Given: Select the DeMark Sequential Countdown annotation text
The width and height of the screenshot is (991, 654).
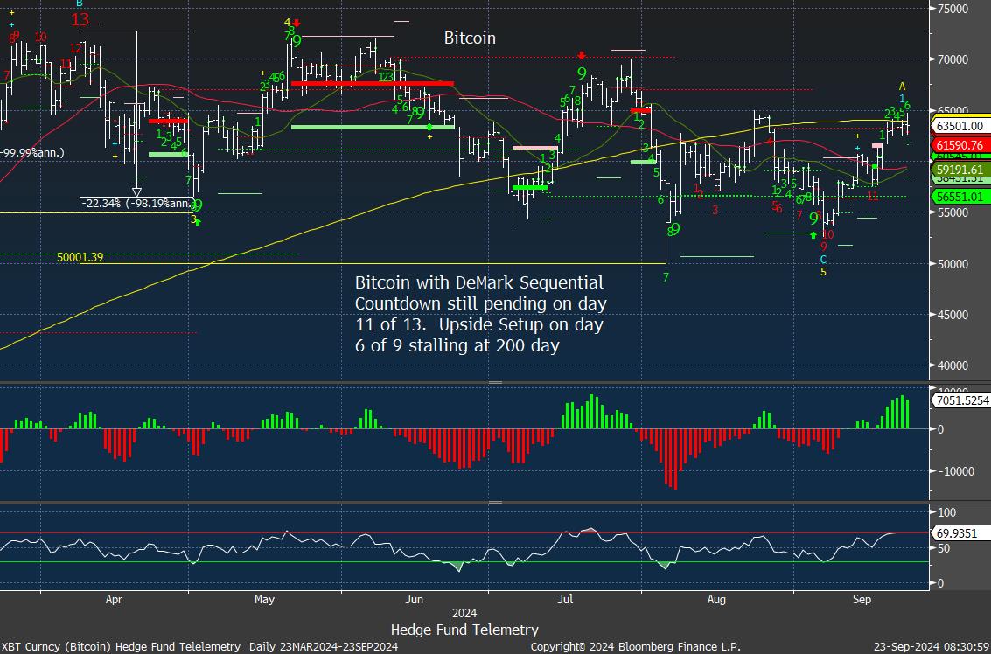Looking at the screenshot, I should click(480, 314).
